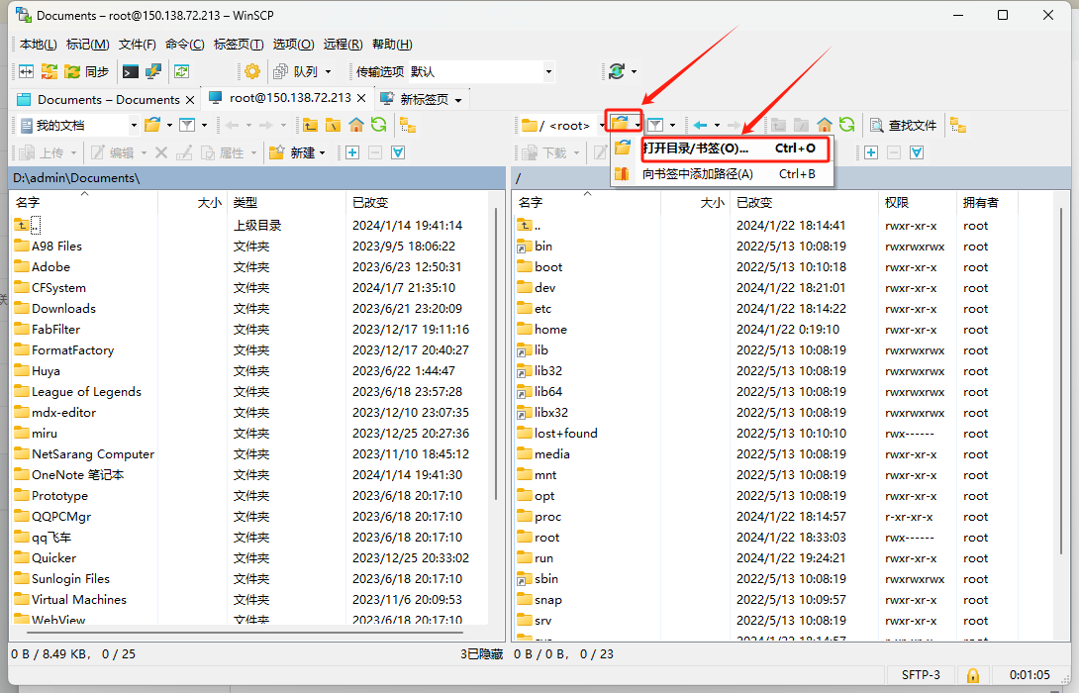Refresh the local panel
Viewport: 1079px width, 693px height.
(378, 125)
